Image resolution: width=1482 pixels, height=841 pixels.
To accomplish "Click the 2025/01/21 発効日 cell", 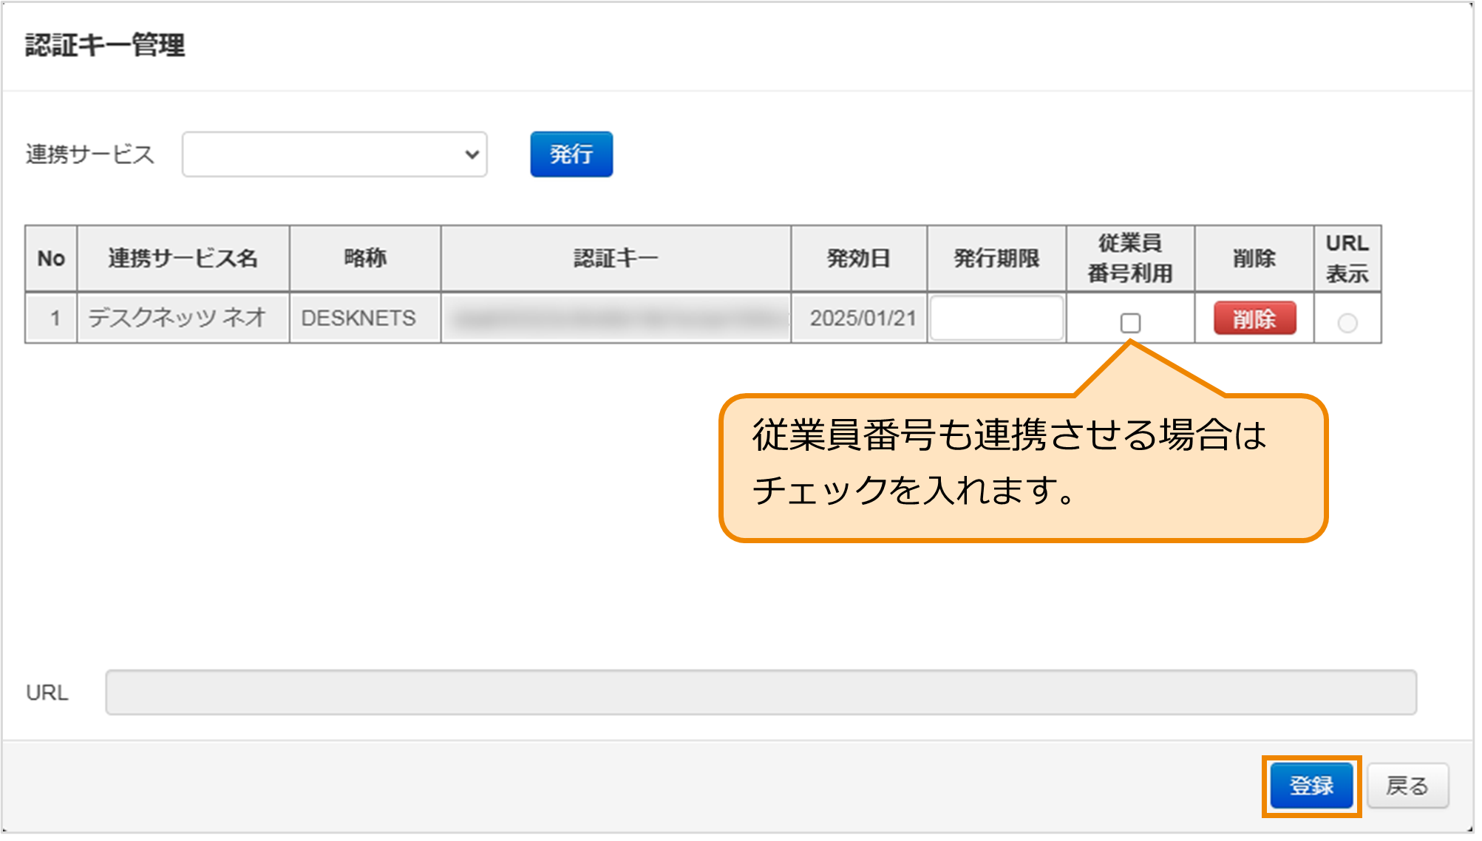I will tap(858, 318).
